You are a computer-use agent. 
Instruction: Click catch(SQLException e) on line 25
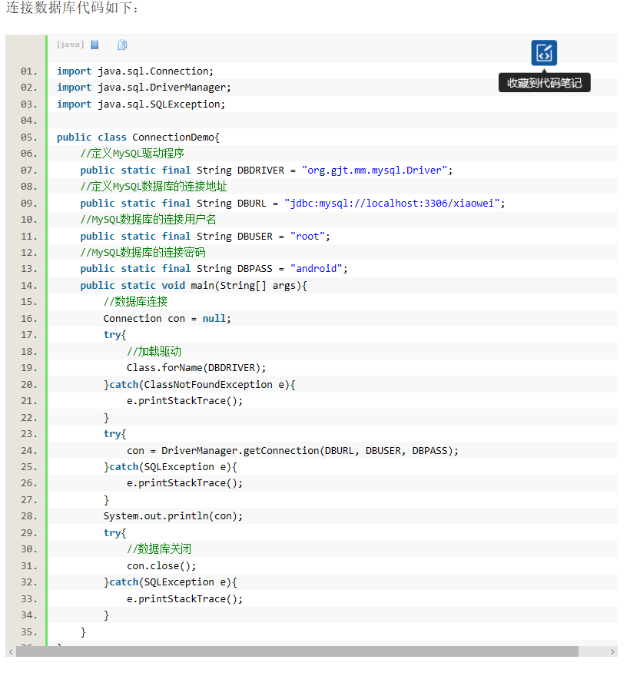[171, 467]
